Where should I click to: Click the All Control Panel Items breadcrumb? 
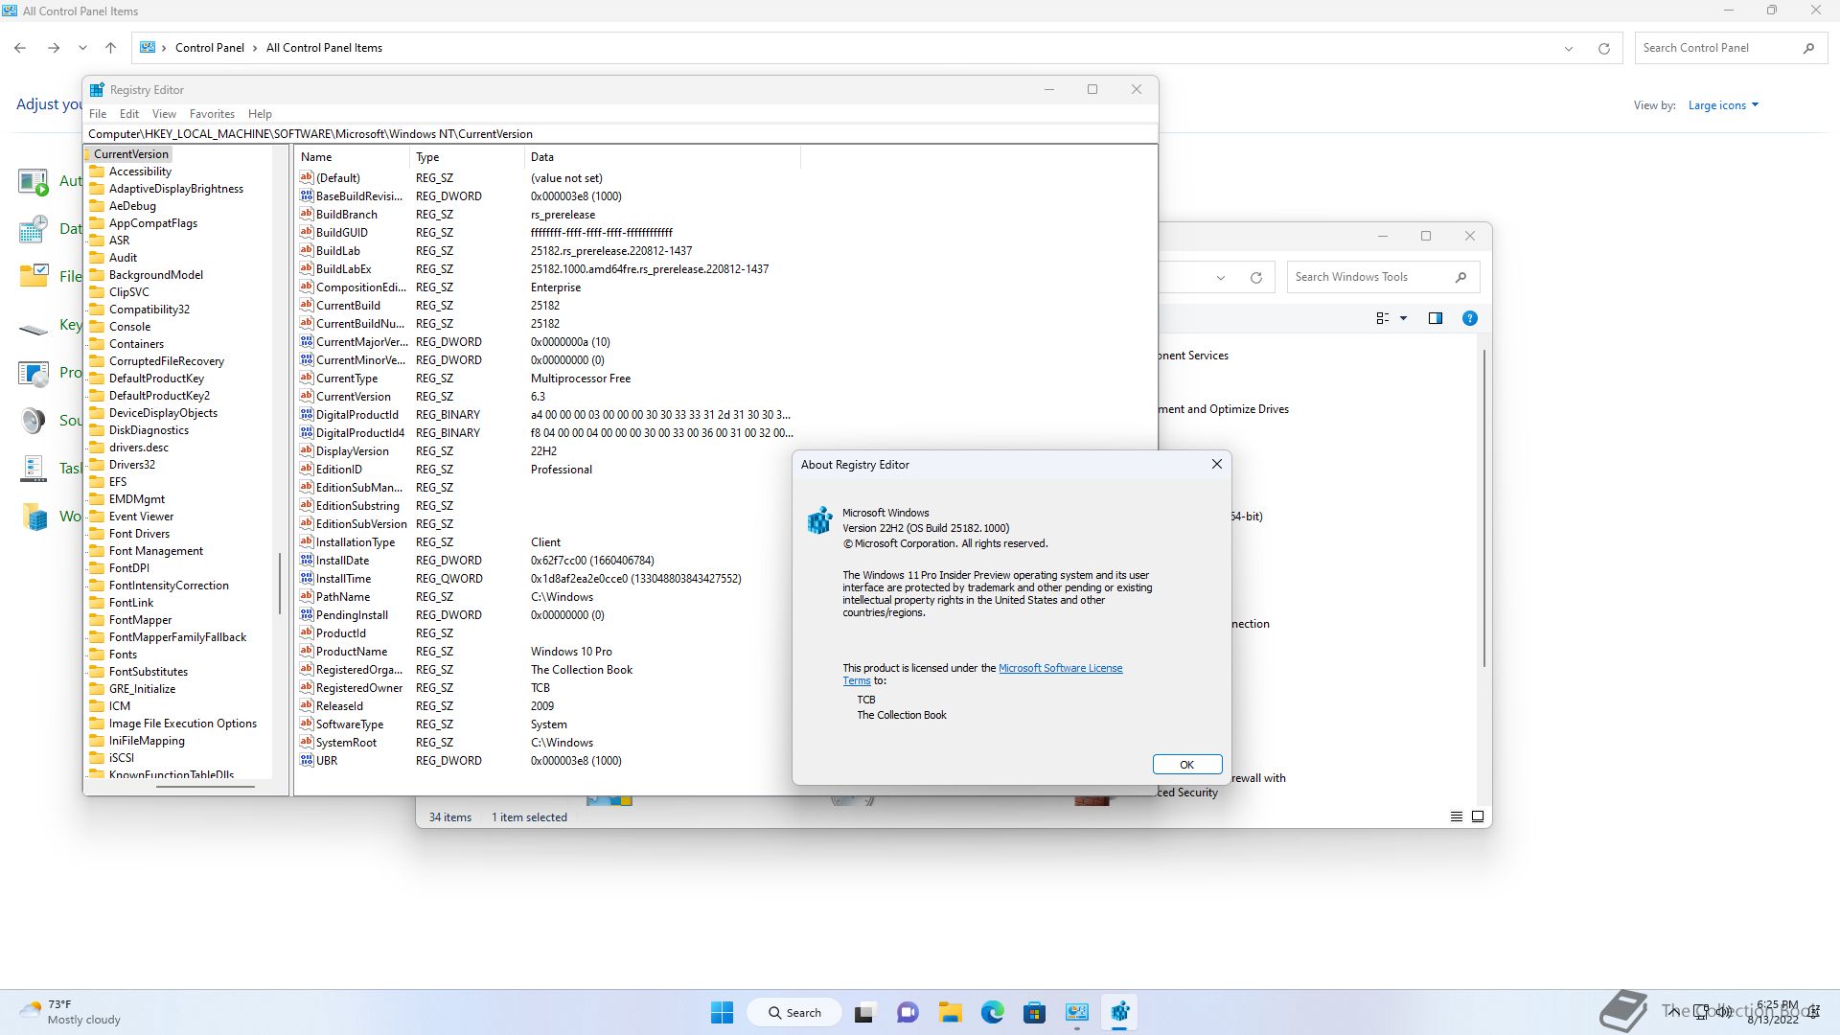click(x=324, y=48)
